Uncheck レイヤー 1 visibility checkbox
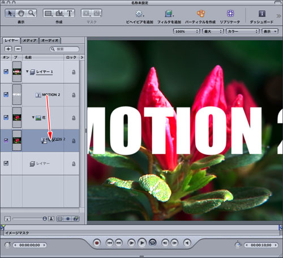The height and width of the screenshot is (258, 283). (6, 71)
